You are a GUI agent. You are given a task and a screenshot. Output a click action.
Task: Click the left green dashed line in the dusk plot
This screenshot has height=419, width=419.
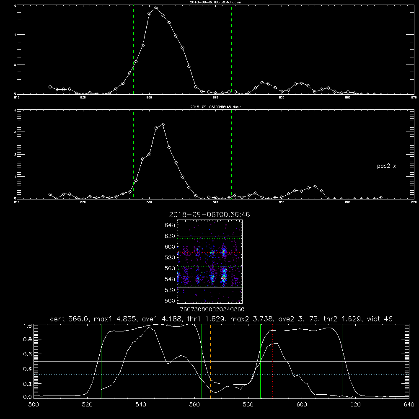point(133,154)
